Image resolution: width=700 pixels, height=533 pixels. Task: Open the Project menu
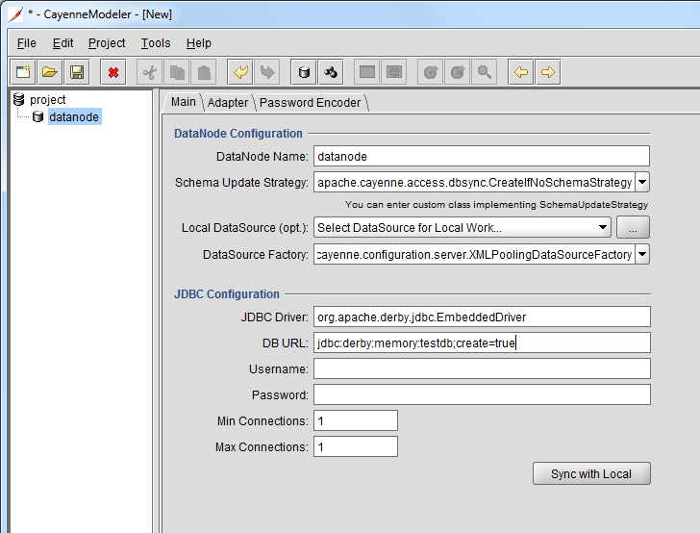(107, 43)
